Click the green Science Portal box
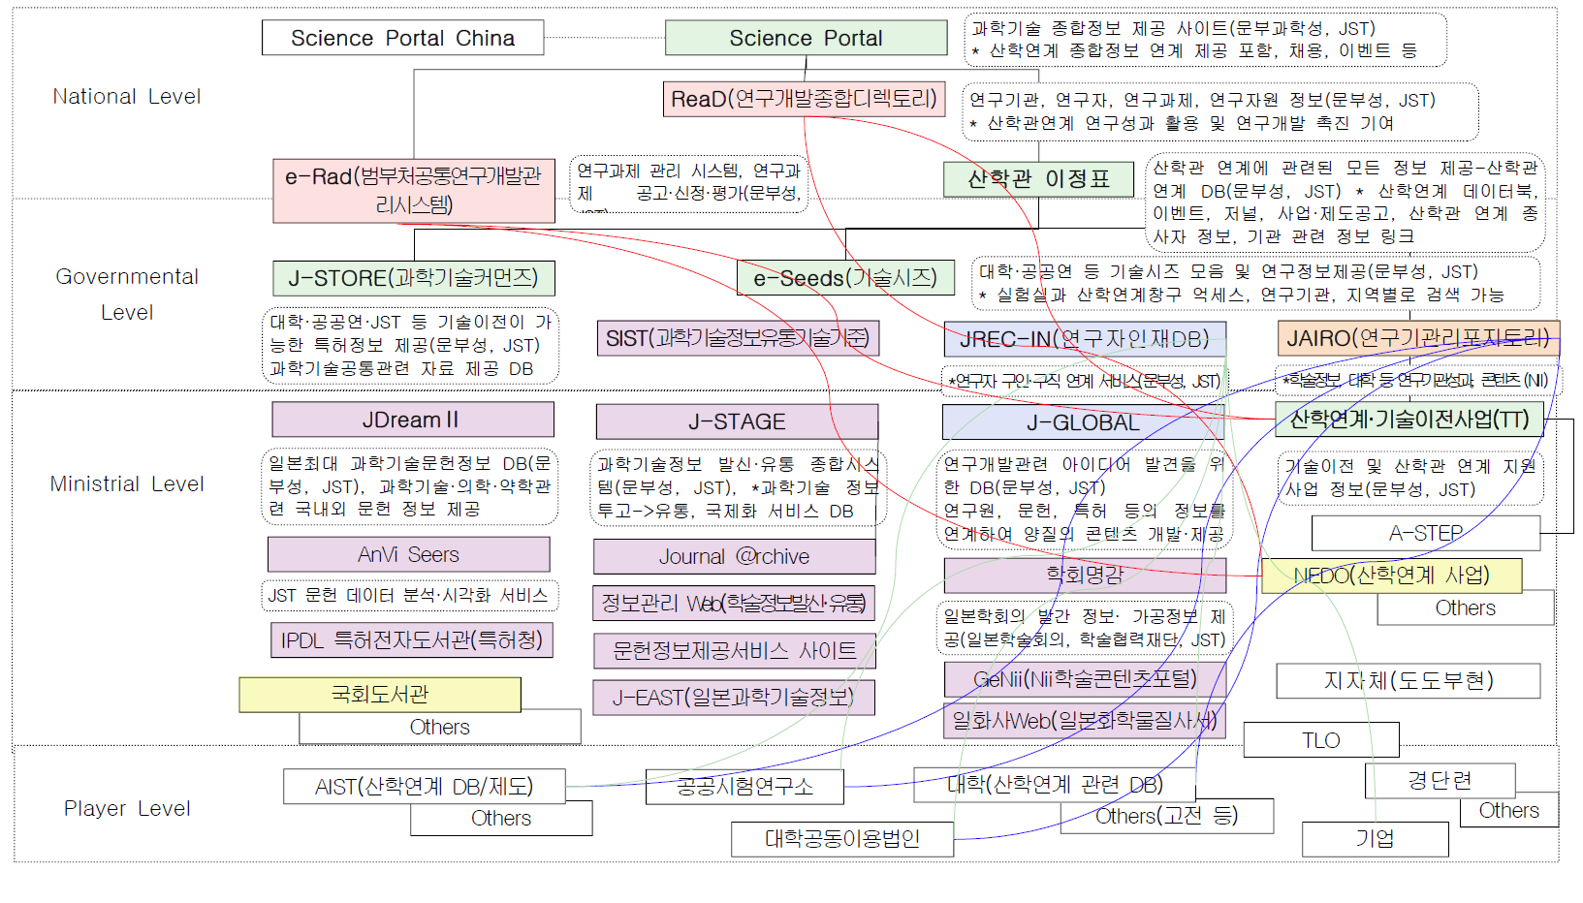This screenshot has height=903, width=1583. [806, 38]
